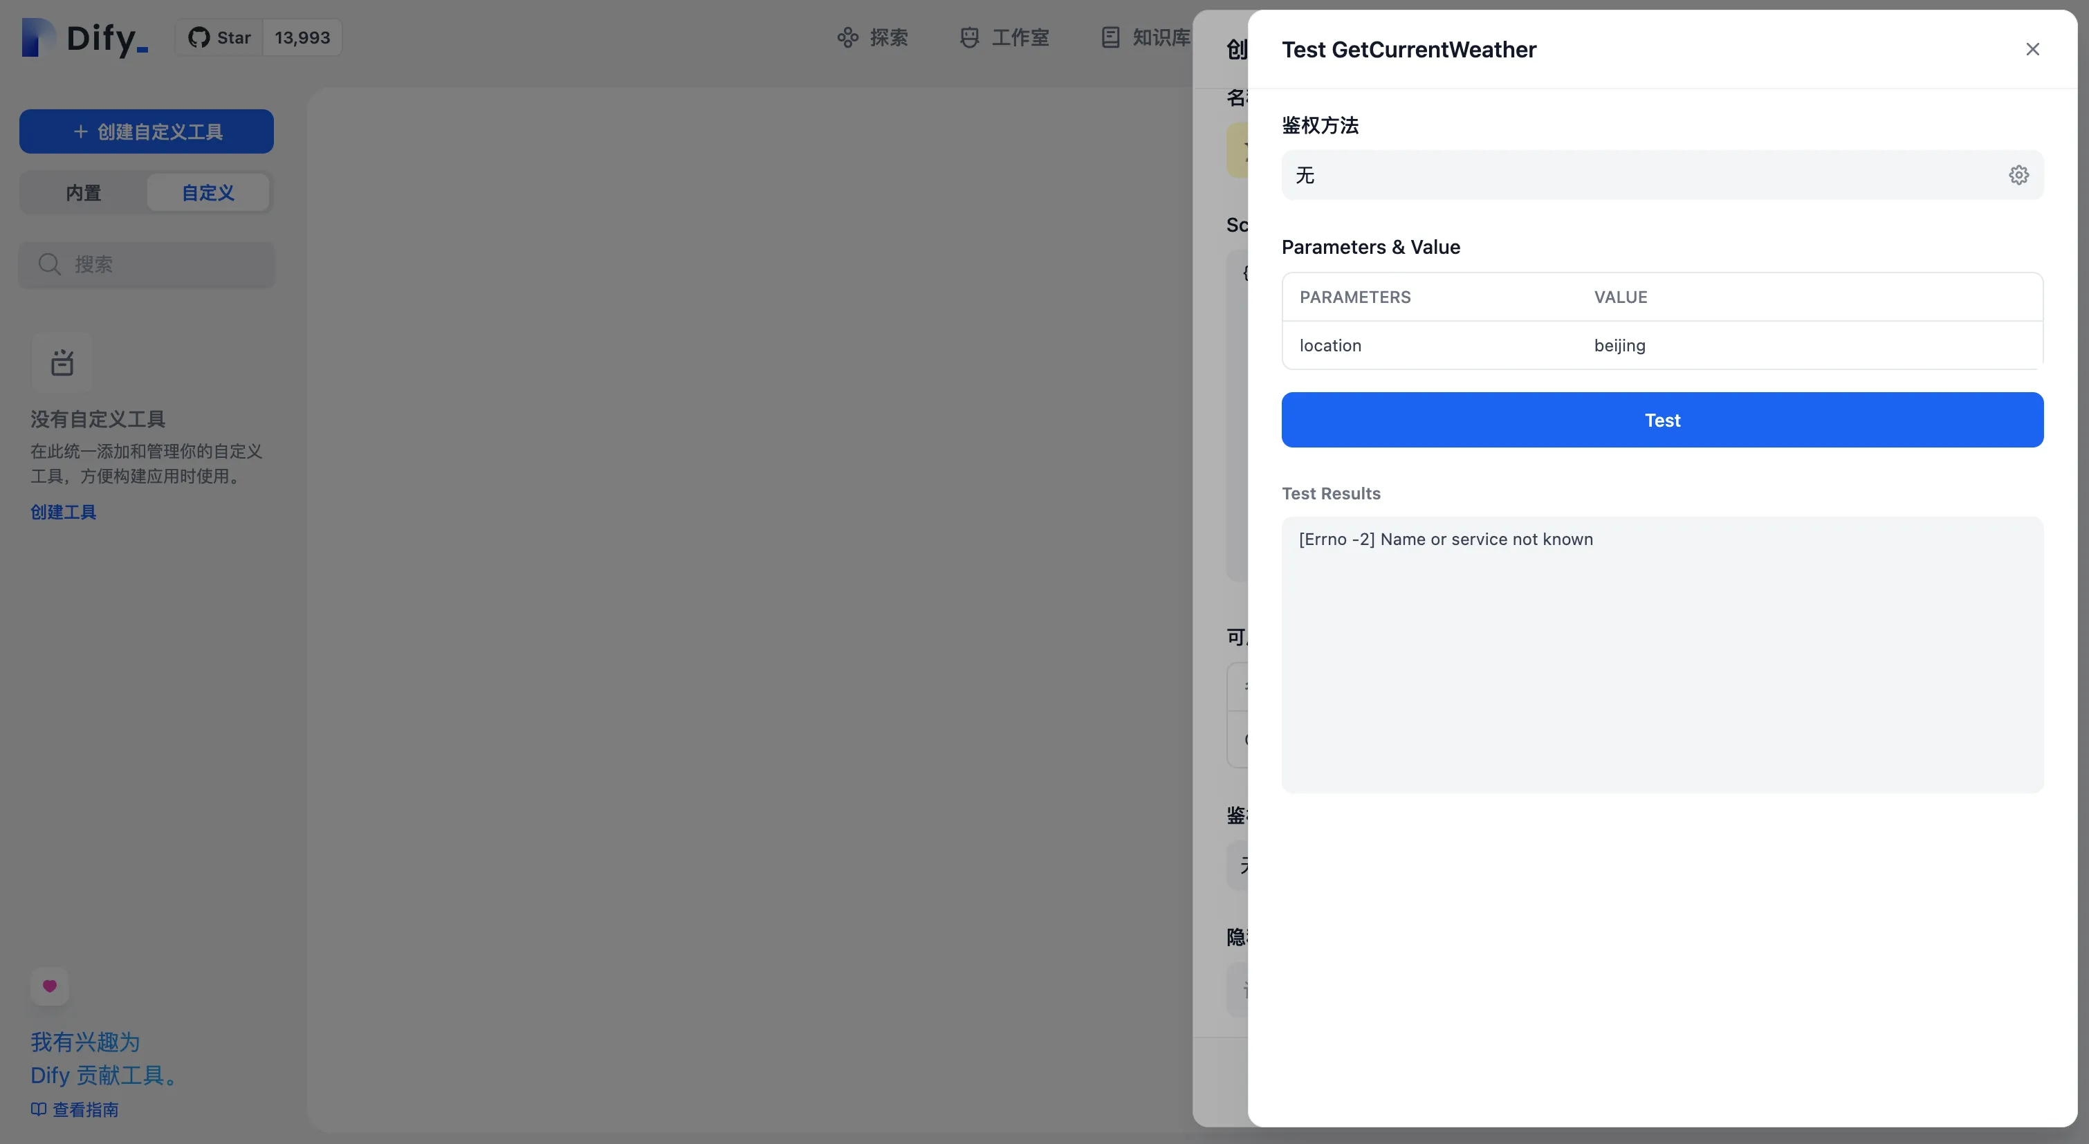
Task: Open the 13,993 star count link
Action: 302,37
